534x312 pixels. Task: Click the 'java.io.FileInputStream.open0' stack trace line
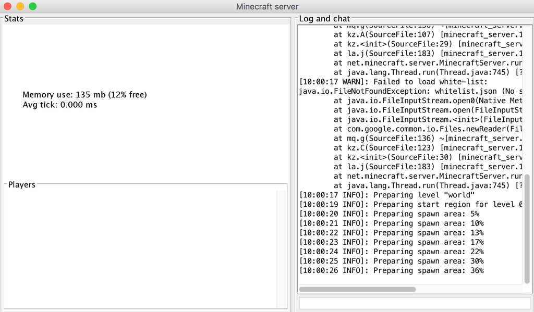click(x=428, y=101)
